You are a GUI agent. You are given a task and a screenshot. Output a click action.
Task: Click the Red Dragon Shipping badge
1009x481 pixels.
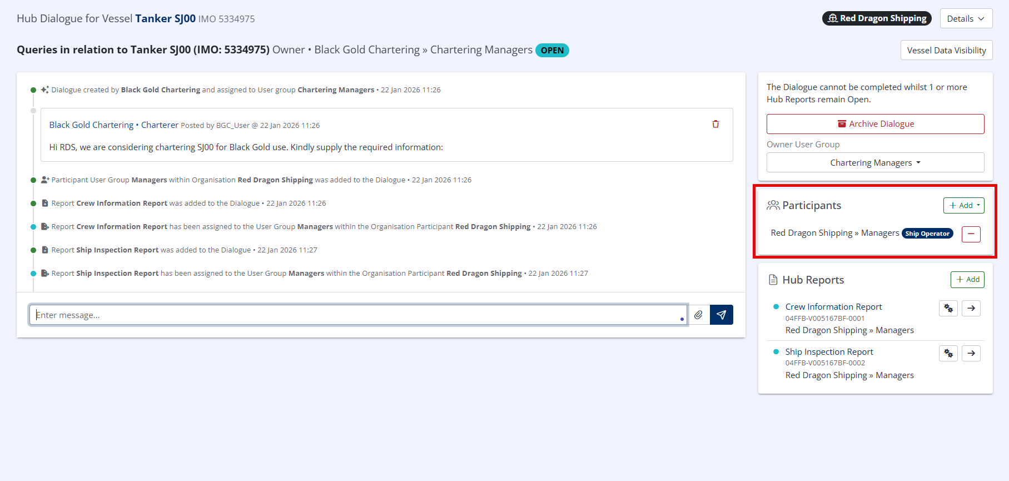click(x=877, y=18)
